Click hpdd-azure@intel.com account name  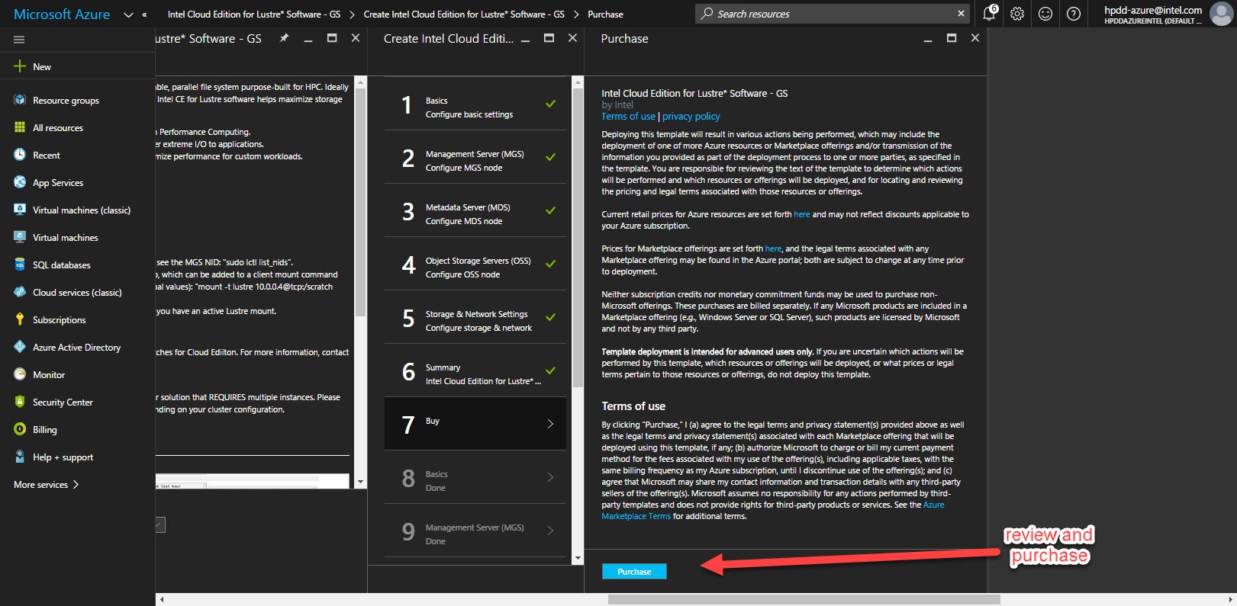[x=1153, y=10]
